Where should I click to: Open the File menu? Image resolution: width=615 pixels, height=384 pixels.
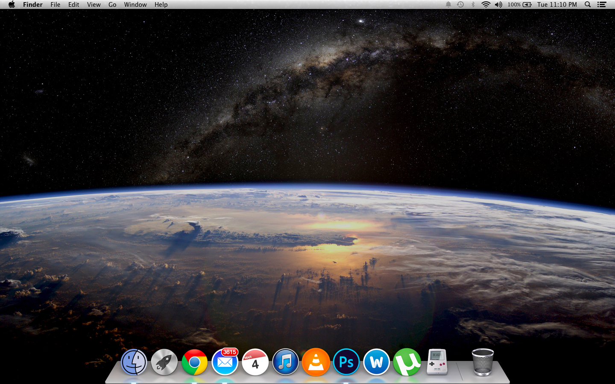(56, 5)
